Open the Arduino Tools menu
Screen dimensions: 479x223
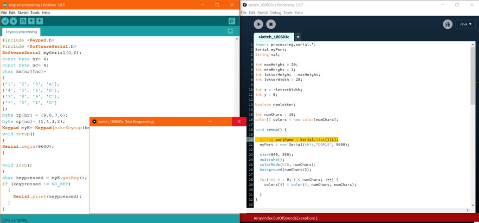tap(35, 13)
